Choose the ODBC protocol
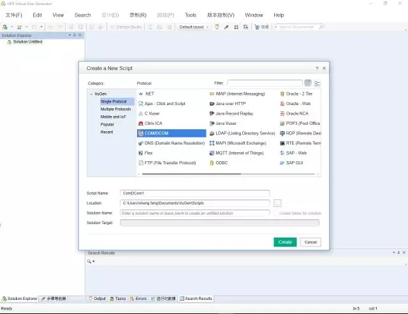 (x=219, y=163)
